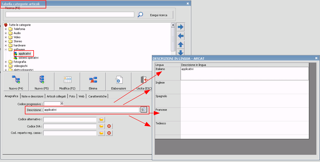
Task: Click the Modifica (F2) button
Action: click(67, 82)
